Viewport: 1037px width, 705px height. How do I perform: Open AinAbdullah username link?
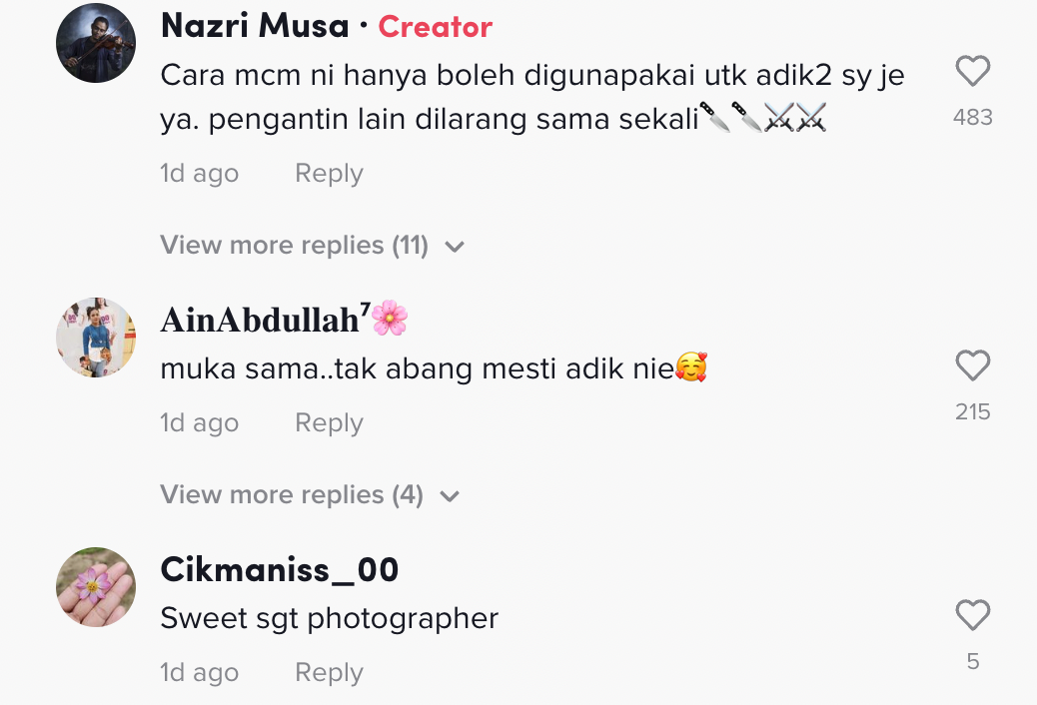(260, 320)
